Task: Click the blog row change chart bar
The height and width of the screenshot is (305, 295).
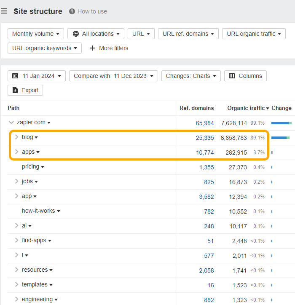Action: pyautogui.click(x=280, y=138)
